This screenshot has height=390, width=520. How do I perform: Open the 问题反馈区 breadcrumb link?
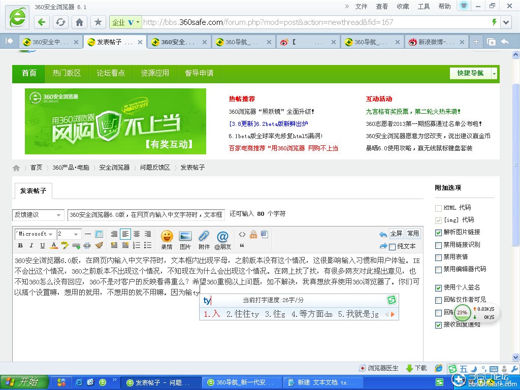click(x=155, y=168)
